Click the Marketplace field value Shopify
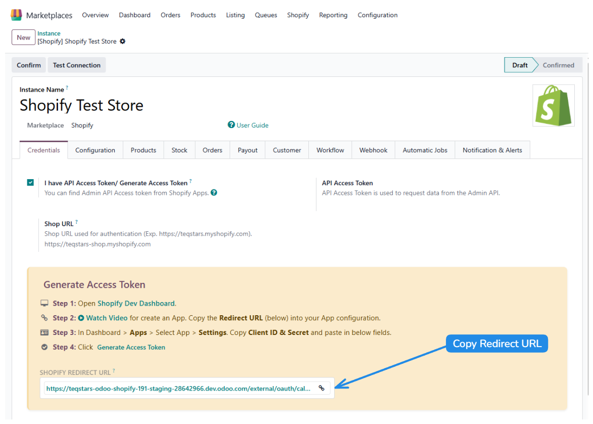The image size is (593, 424). 82,125
